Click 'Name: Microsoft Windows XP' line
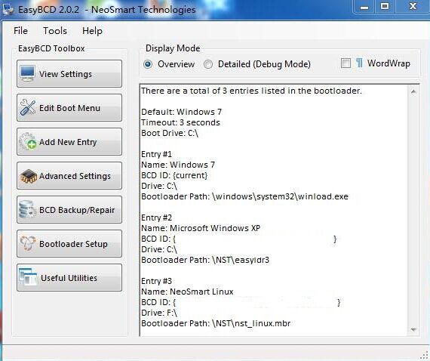This screenshot has width=430, height=361. (201, 228)
